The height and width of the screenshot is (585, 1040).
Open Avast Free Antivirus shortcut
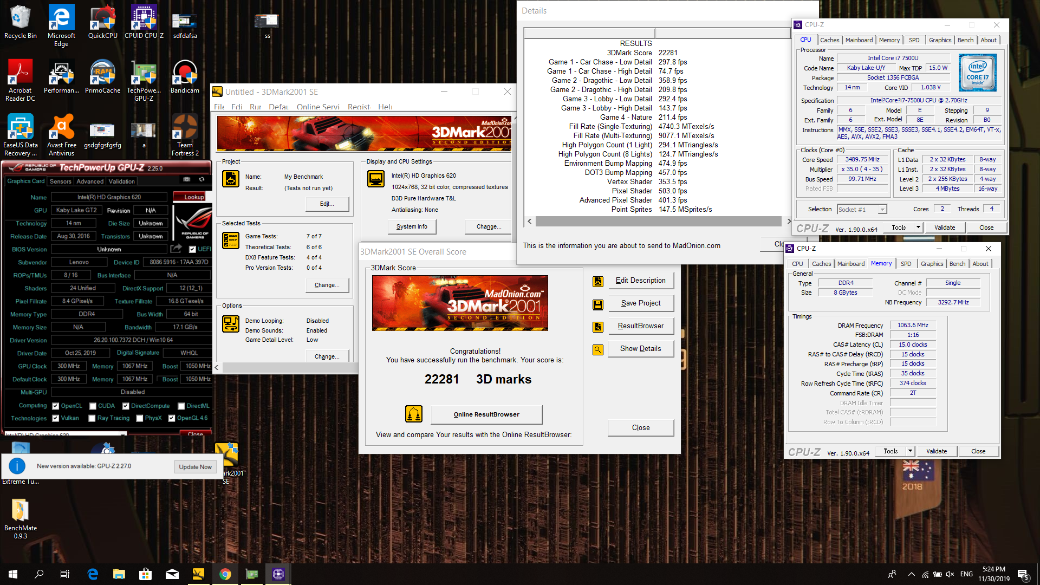click(x=61, y=135)
